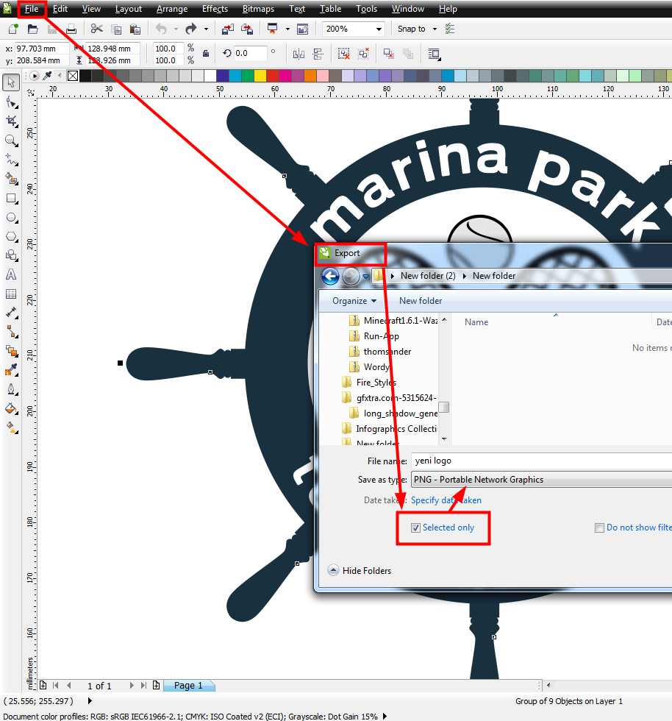The width and height of the screenshot is (672, 721).
Task: Open the Tools menu
Action: (367, 9)
